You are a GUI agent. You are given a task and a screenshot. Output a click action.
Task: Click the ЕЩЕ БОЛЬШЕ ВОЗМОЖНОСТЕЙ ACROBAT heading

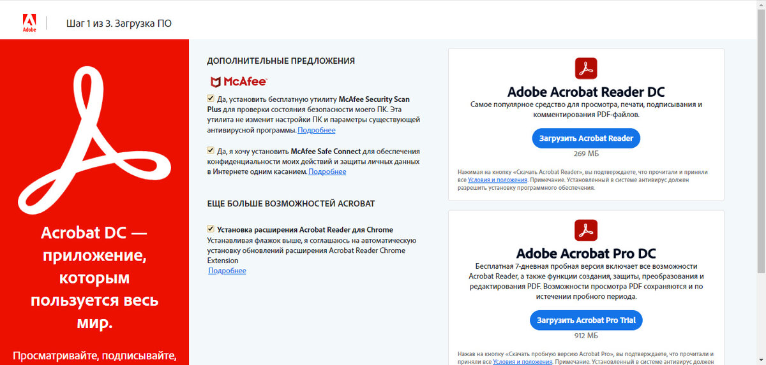point(291,204)
